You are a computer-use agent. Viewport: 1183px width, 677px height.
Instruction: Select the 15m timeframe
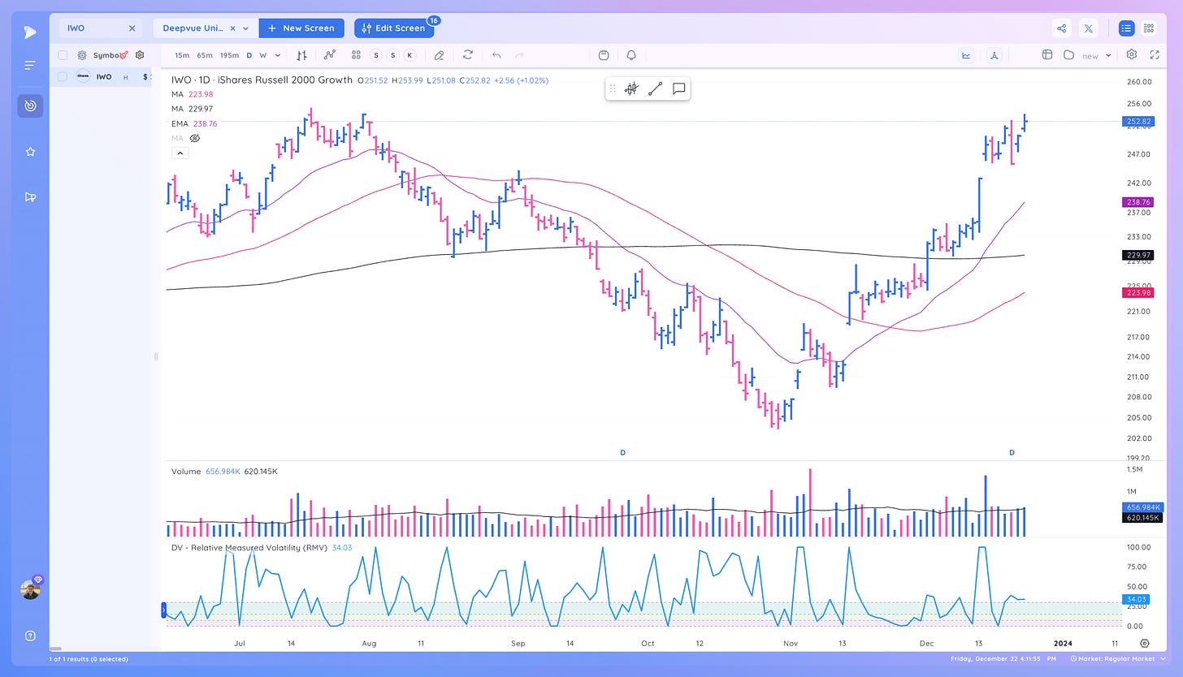pos(182,55)
